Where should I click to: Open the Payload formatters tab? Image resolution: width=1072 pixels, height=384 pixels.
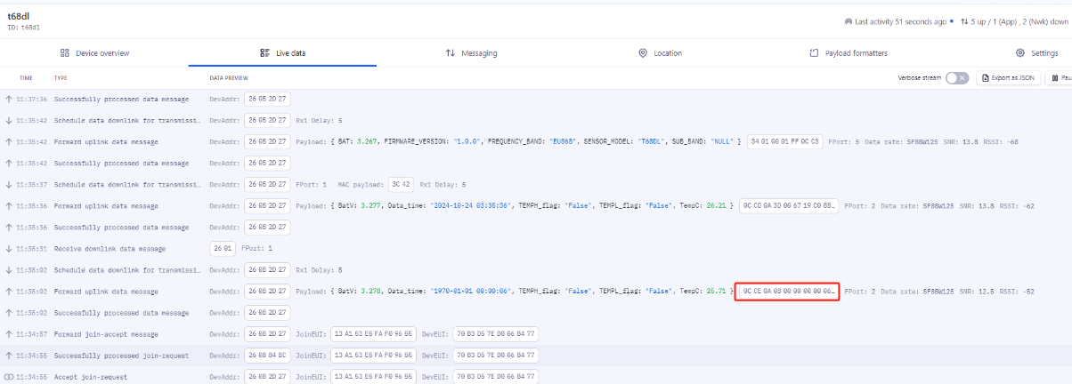tap(848, 53)
